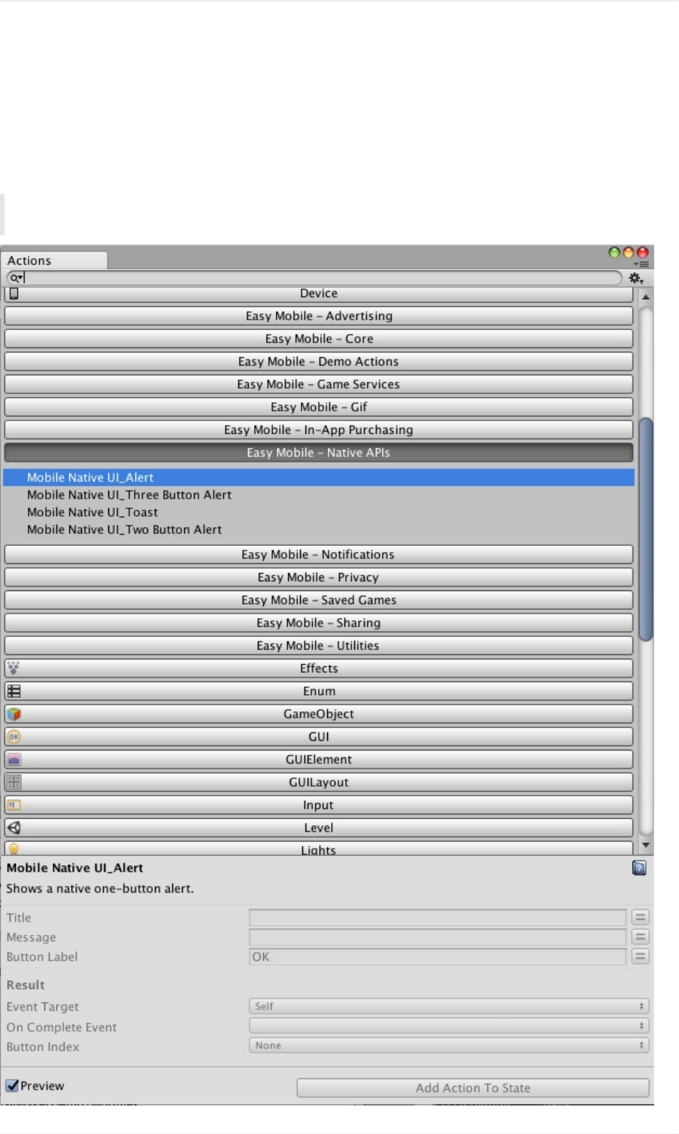Expand Easy Mobile – In-App Purchasing category

(319, 430)
